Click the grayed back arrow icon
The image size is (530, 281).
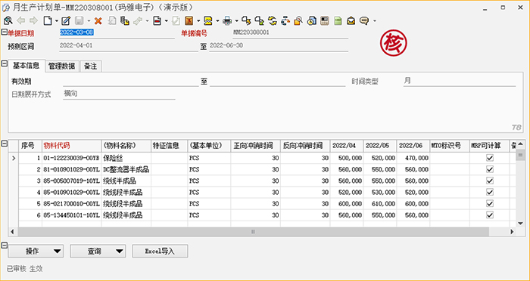click(21, 21)
